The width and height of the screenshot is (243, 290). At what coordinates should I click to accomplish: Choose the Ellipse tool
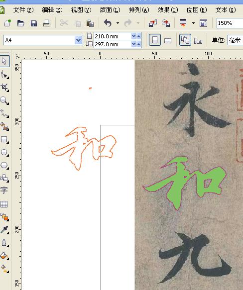pos(4,152)
